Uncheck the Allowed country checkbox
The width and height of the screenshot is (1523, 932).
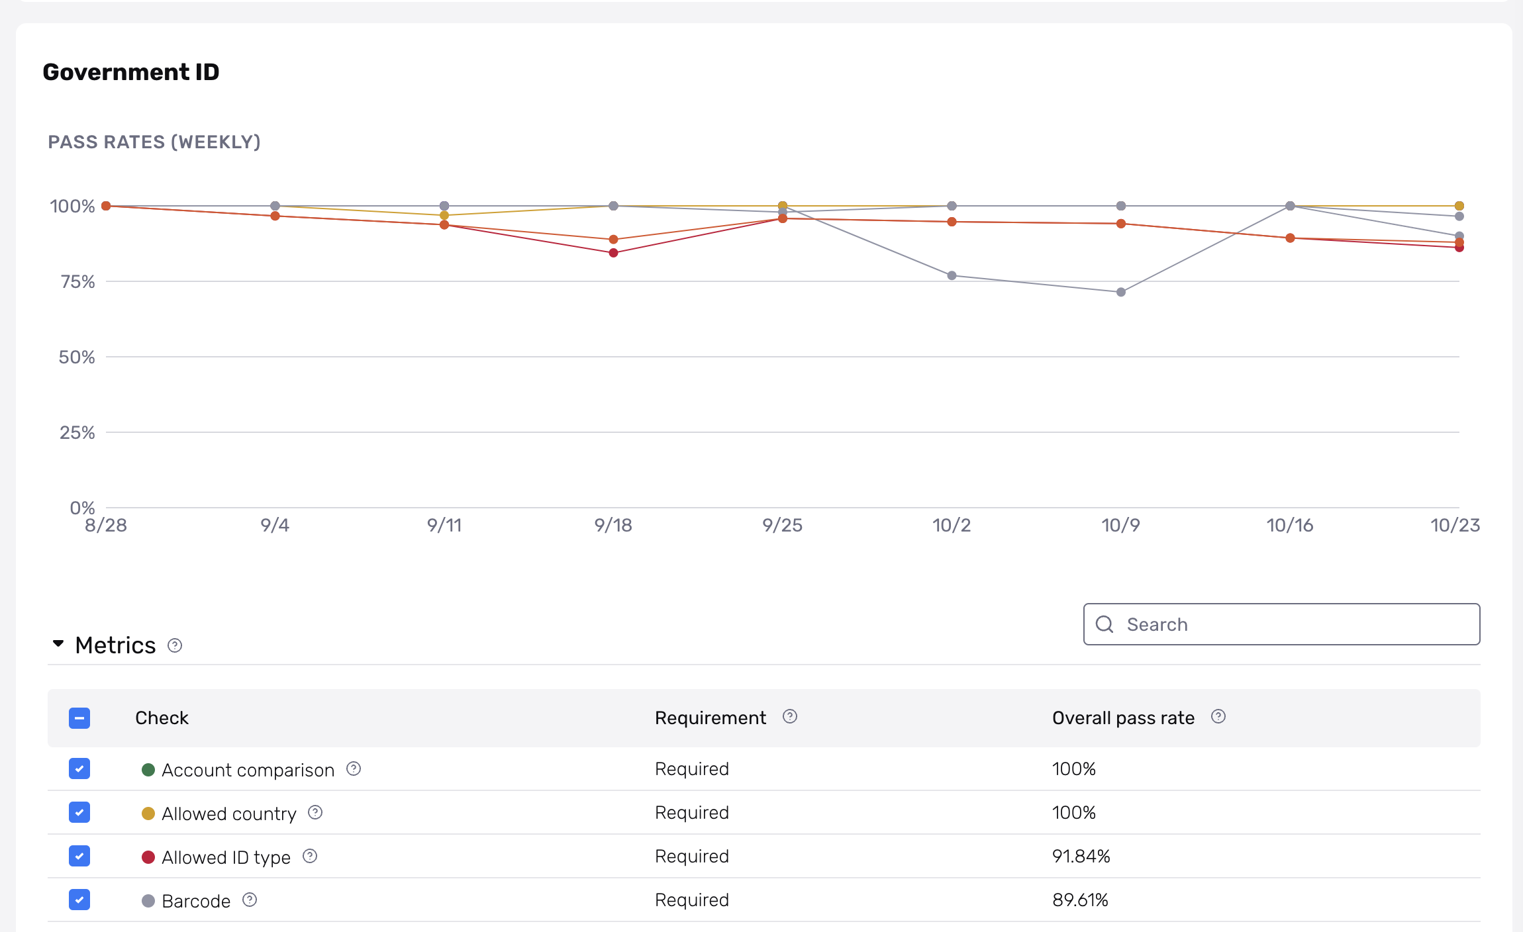(79, 812)
